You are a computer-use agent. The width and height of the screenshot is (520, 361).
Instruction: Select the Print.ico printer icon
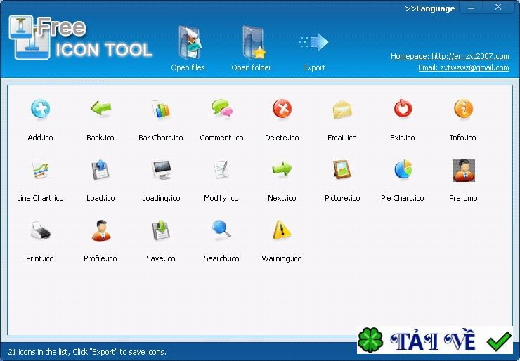tap(41, 230)
